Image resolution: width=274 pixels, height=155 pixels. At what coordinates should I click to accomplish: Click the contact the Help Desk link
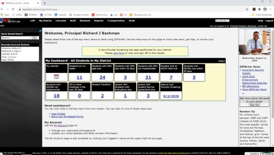173,153
